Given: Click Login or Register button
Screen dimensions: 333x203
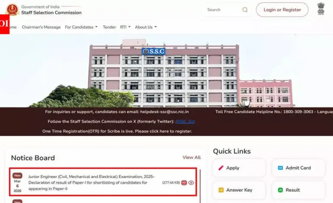Looking at the screenshot, I should (282, 10).
